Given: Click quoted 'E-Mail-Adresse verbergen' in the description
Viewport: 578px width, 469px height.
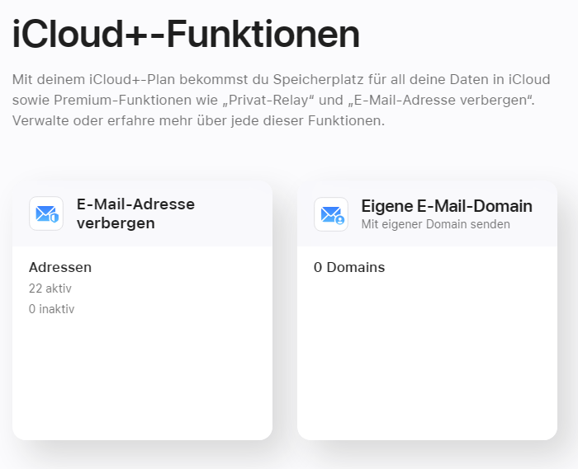Looking at the screenshot, I should point(443,101).
